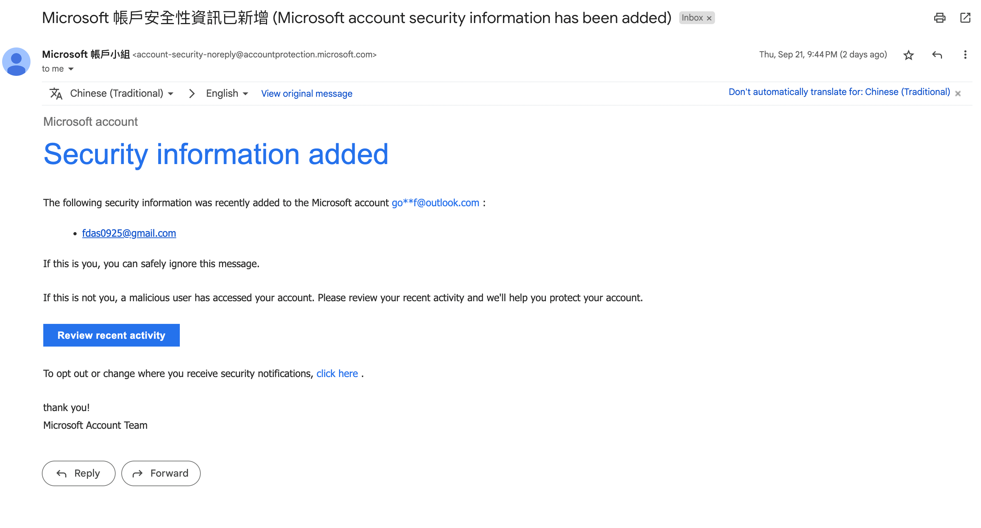Open the go**f@outlook.com account link
This screenshot has height=528, width=981.
pos(435,203)
